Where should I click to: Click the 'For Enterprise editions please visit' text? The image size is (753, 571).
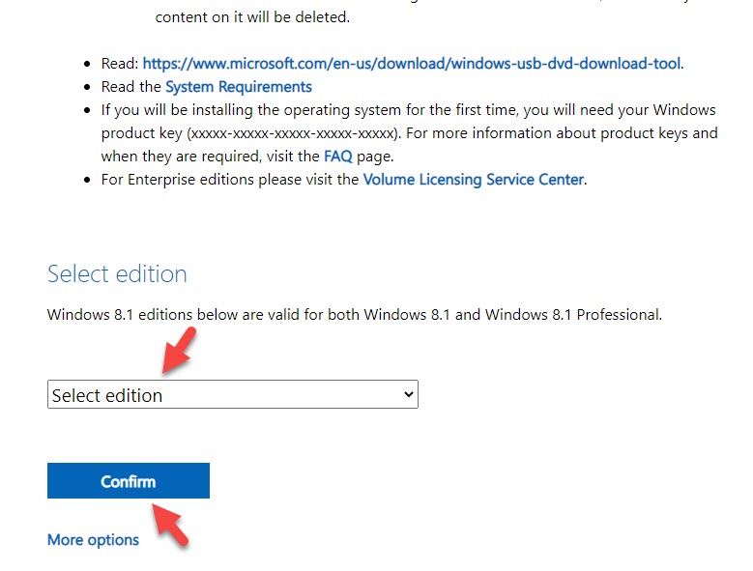230,179
